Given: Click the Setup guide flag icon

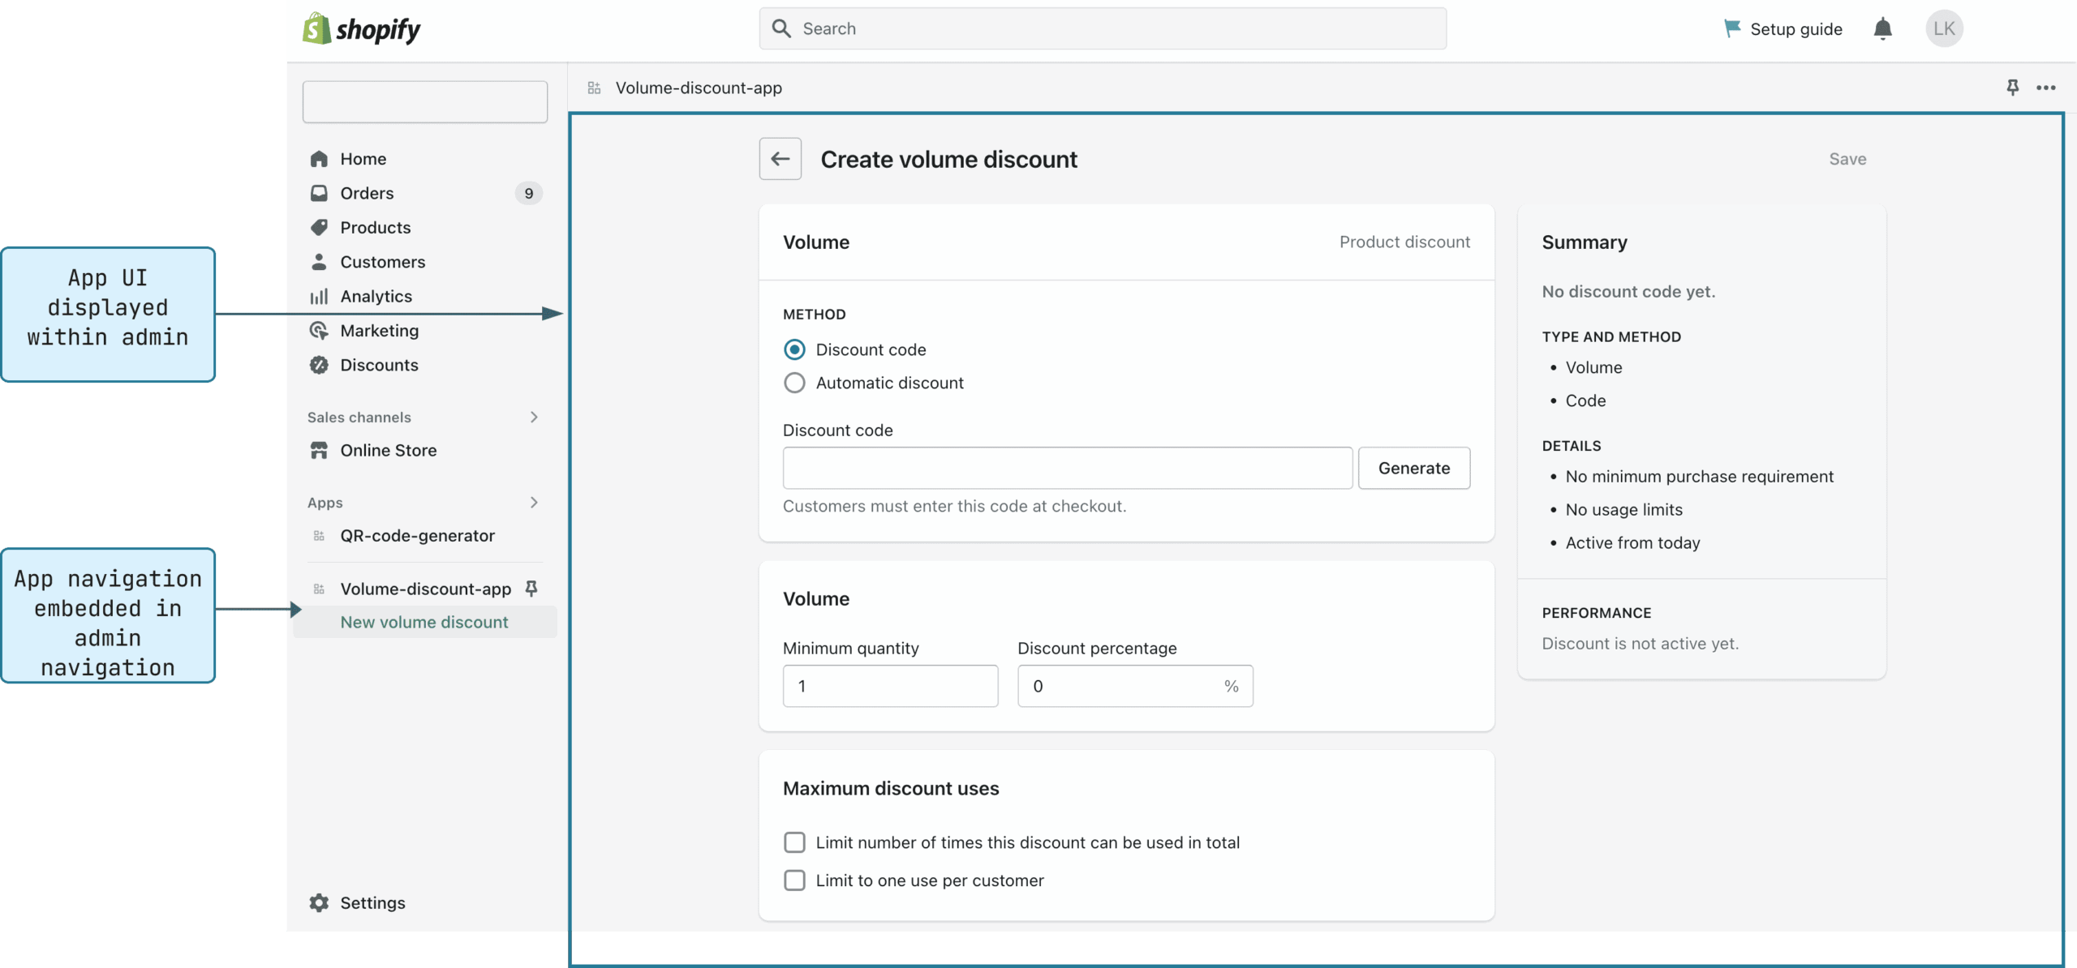Looking at the screenshot, I should point(1731,29).
